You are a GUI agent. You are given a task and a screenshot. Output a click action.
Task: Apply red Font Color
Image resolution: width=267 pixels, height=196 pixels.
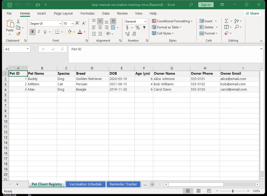pyautogui.click(x=80, y=32)
